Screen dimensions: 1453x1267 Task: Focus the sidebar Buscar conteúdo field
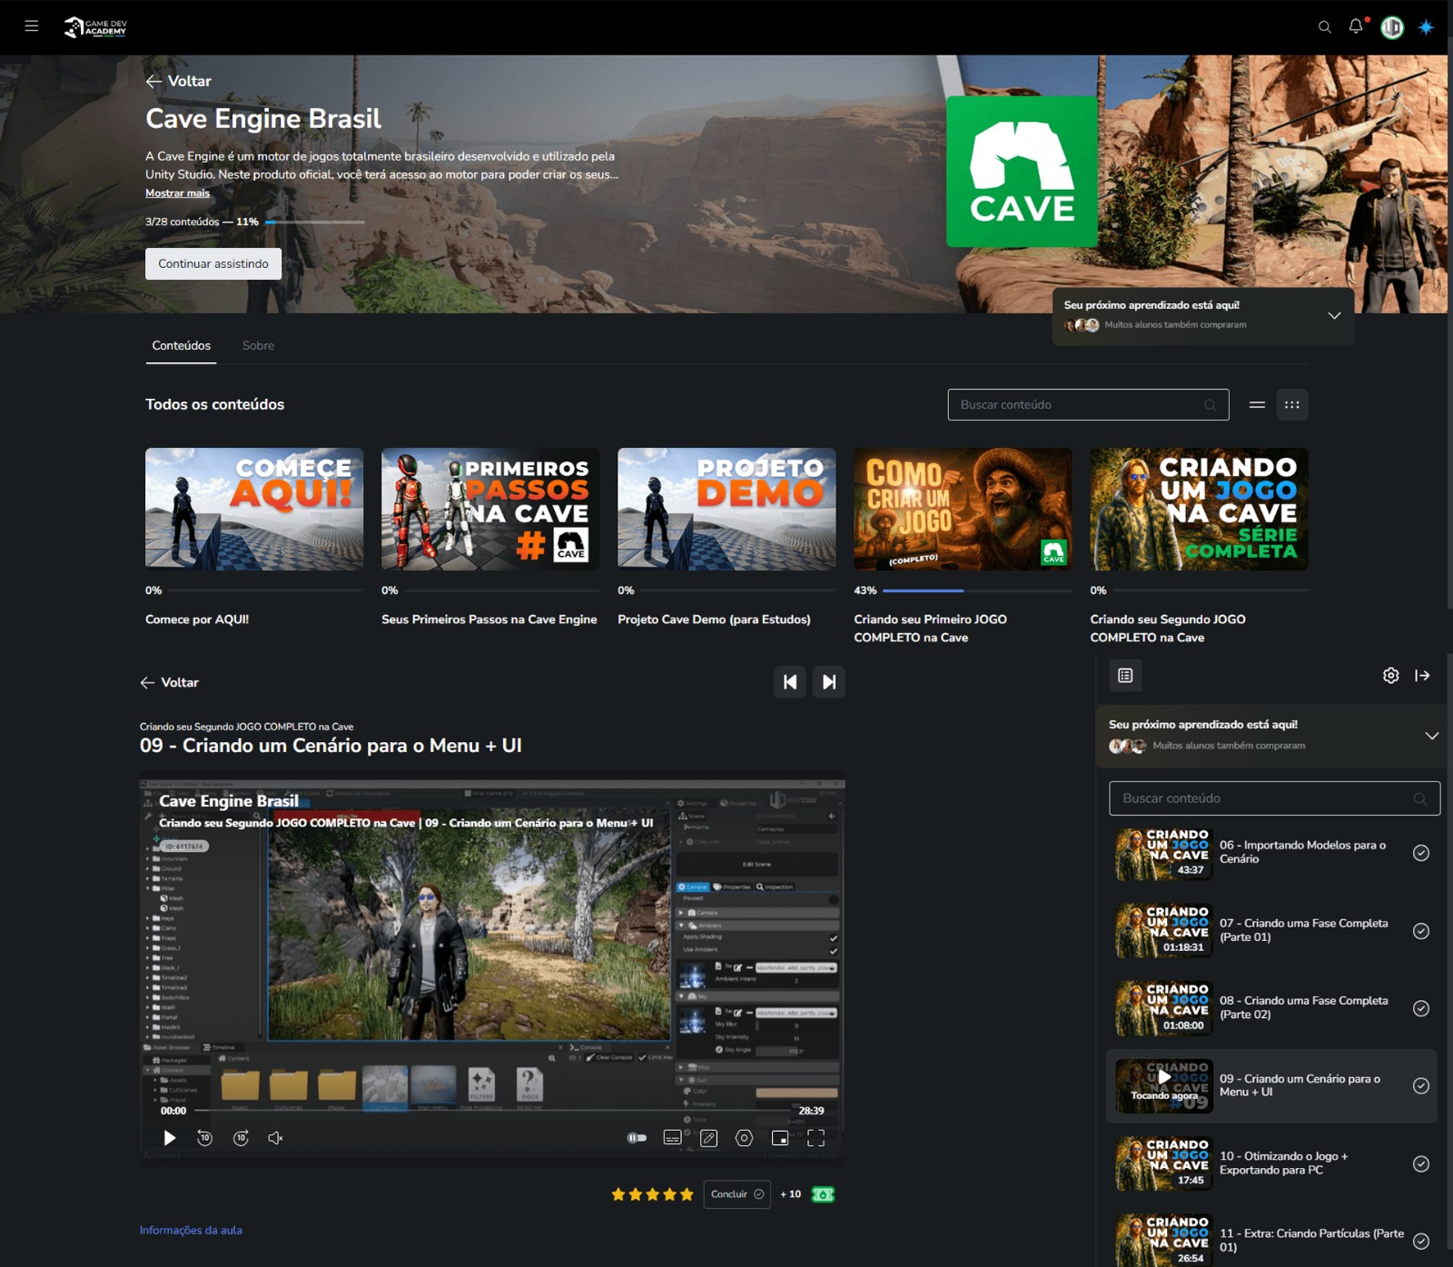[x=1274, y=798]
